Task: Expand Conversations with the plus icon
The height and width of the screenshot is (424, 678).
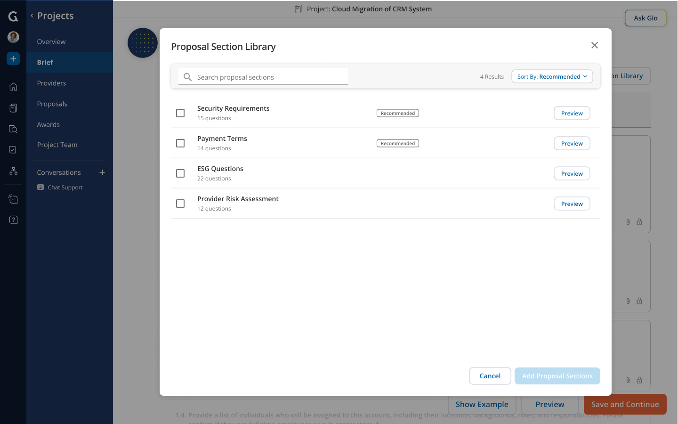Action: (x=102, y=172)
